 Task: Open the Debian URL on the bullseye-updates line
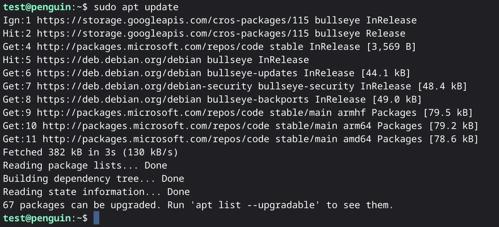[x=119, y=73]
